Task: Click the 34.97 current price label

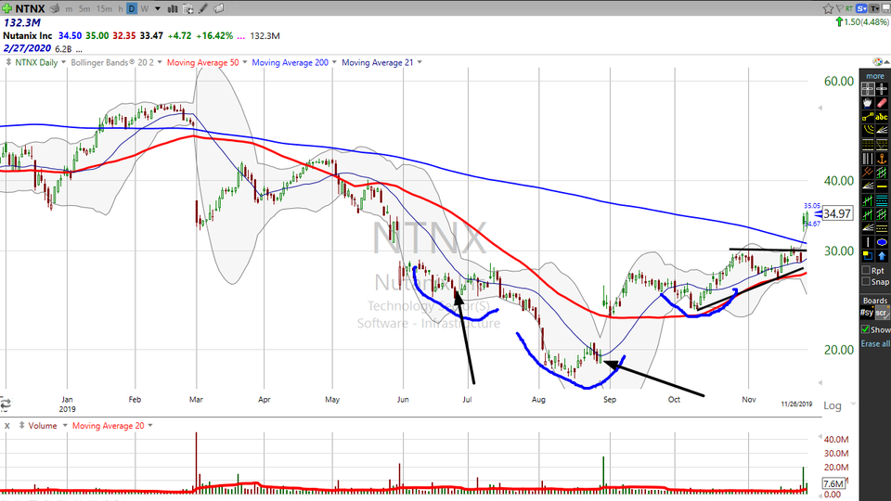Action: pos(837,213)
